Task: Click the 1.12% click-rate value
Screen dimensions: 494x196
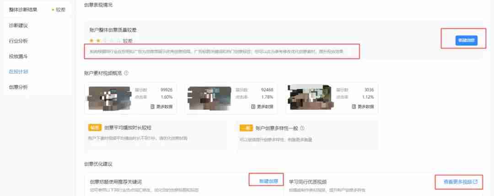Action: click(x=368, y=97)
